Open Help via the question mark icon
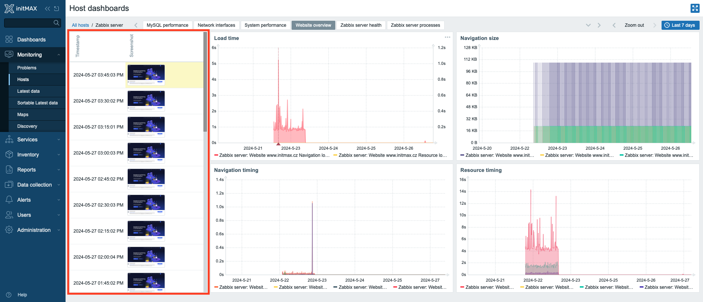This screenshot has height=302, width=703. click(x=9, y=294)
